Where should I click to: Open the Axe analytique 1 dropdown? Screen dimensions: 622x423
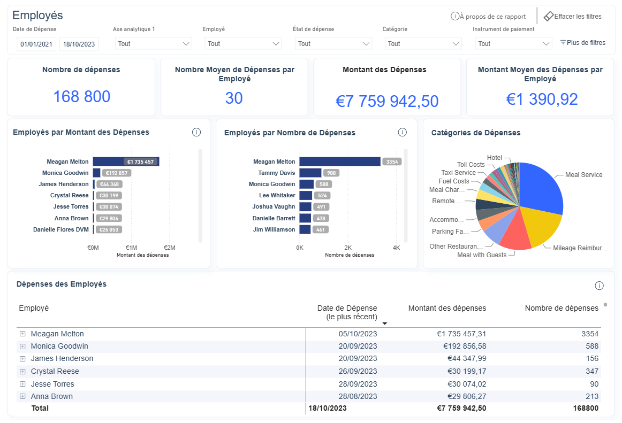click(154, 44)
